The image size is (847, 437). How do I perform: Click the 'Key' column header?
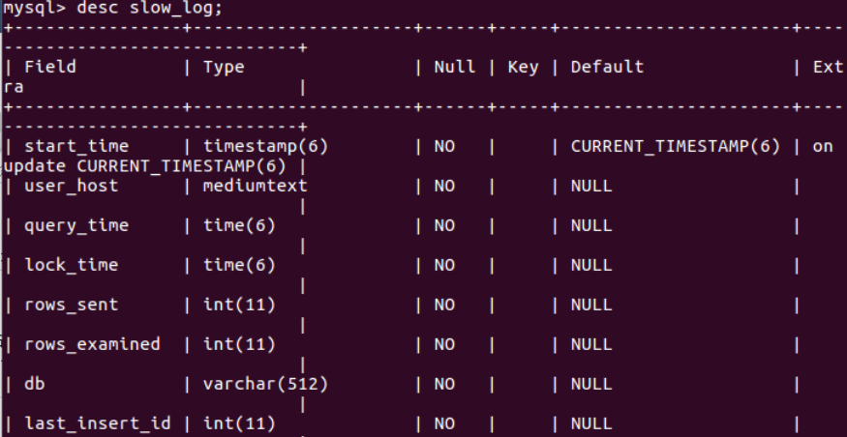click(x=523, y=67)
